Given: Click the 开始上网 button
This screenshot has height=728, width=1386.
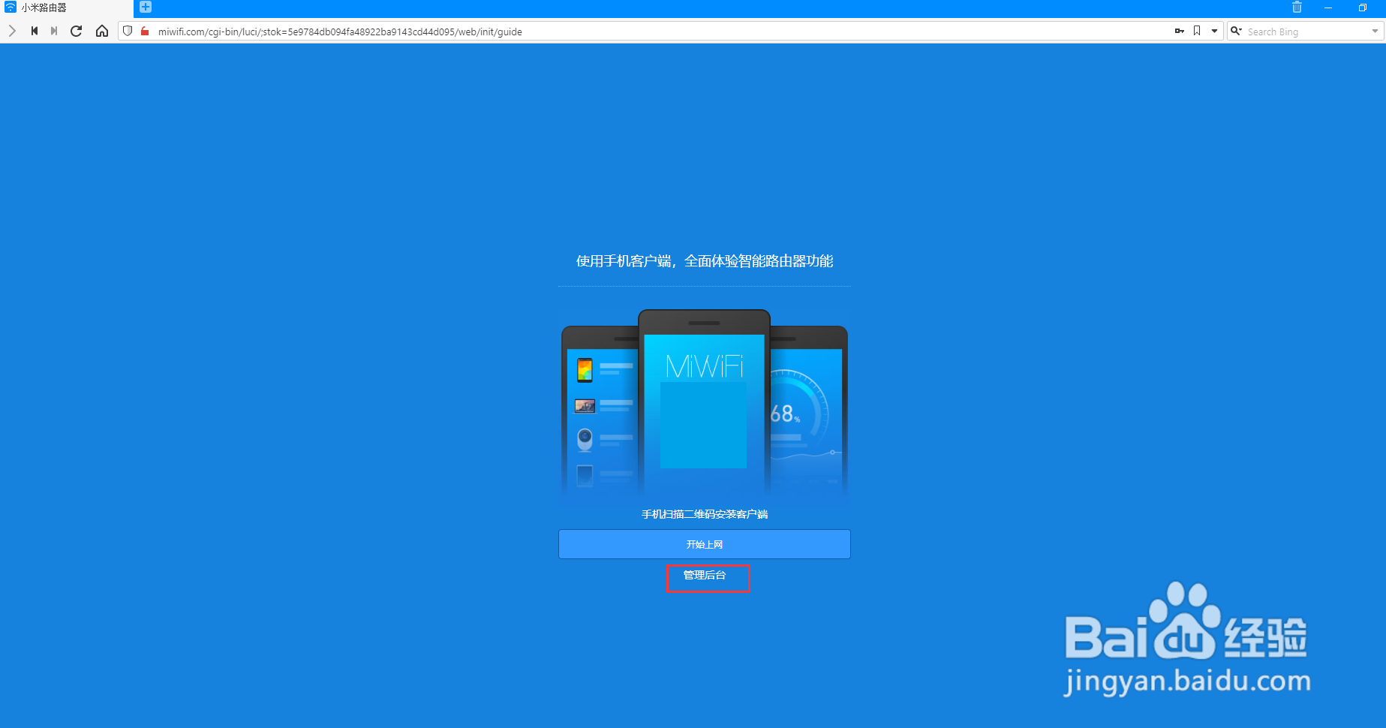Looking at the screenshot, I should click(x=704, y=544).
